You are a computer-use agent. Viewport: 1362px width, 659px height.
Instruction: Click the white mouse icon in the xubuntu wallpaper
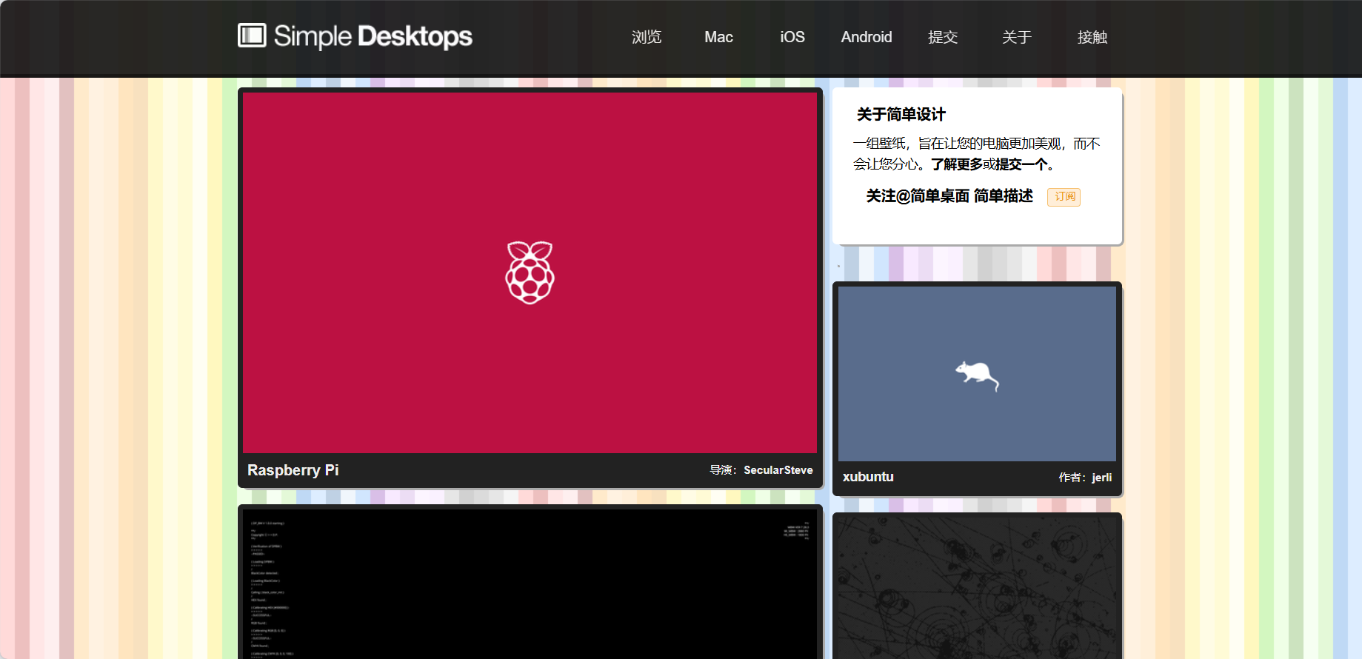977,375
